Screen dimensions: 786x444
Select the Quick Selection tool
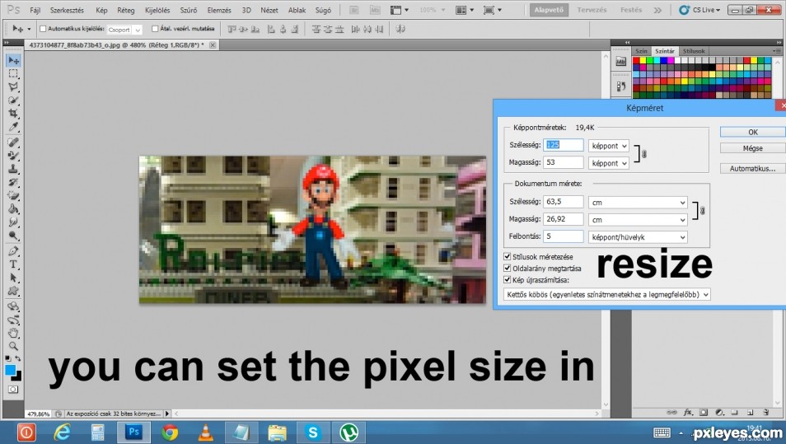pyautogui.click(x=13, y=100)
